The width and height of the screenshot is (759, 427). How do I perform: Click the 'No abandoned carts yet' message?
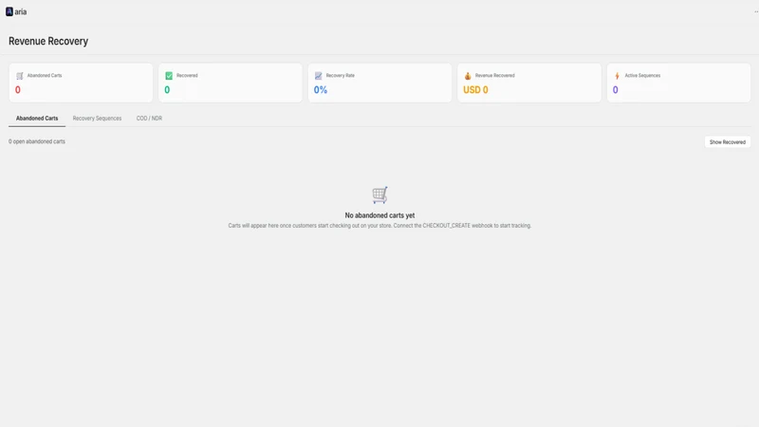[x=380, y=215]
